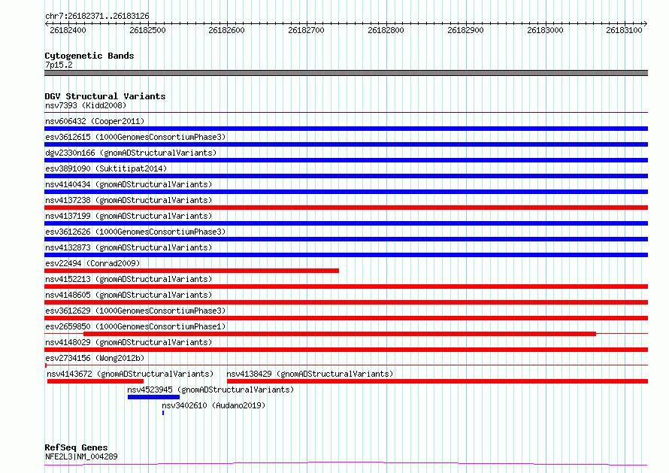This screenshot has height=473, width=669.
Task: Click the pink NFE2L3 gene line
Action: point(346,464)
